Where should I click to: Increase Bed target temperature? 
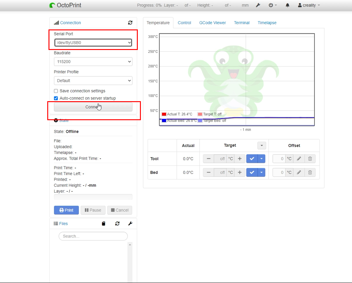click(x=240, y=172)
